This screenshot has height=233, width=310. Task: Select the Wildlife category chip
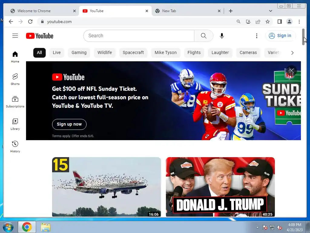click(x=104, y=53)
